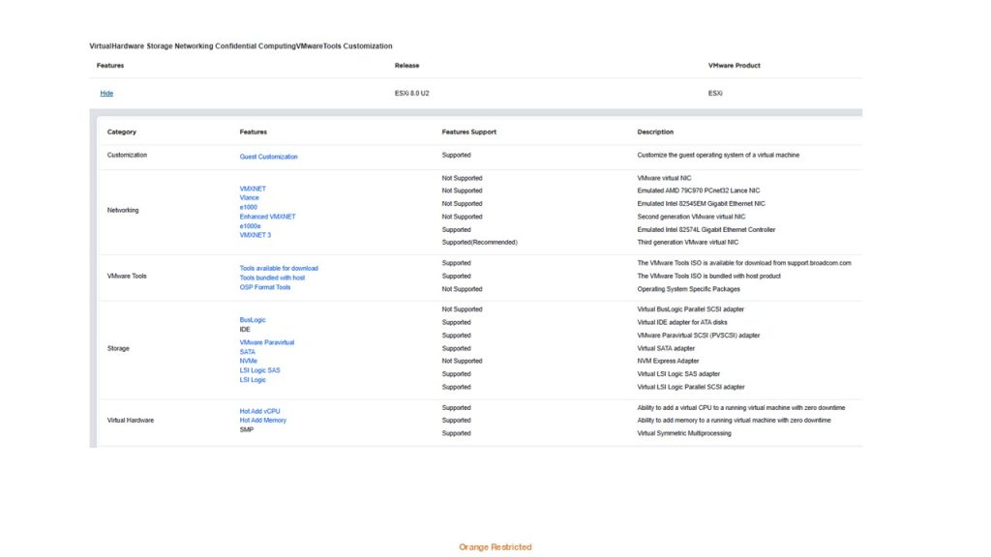
Task: Click the Description column header
Action: [x=655, y=132]
